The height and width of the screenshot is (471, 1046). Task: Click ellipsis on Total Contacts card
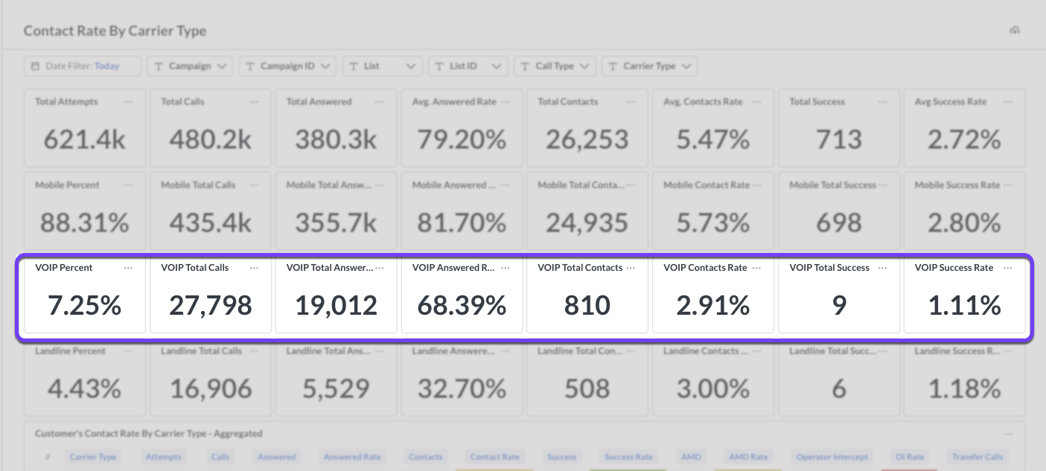pos(631,102)
